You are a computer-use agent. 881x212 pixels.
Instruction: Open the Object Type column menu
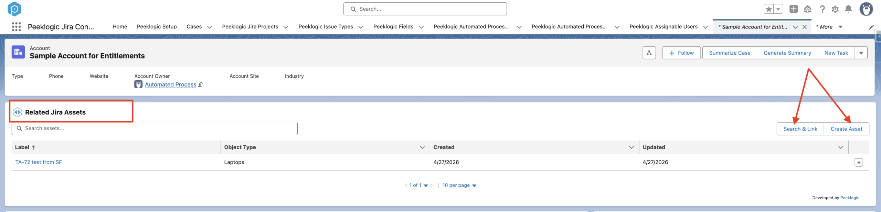tap(422, 147)
